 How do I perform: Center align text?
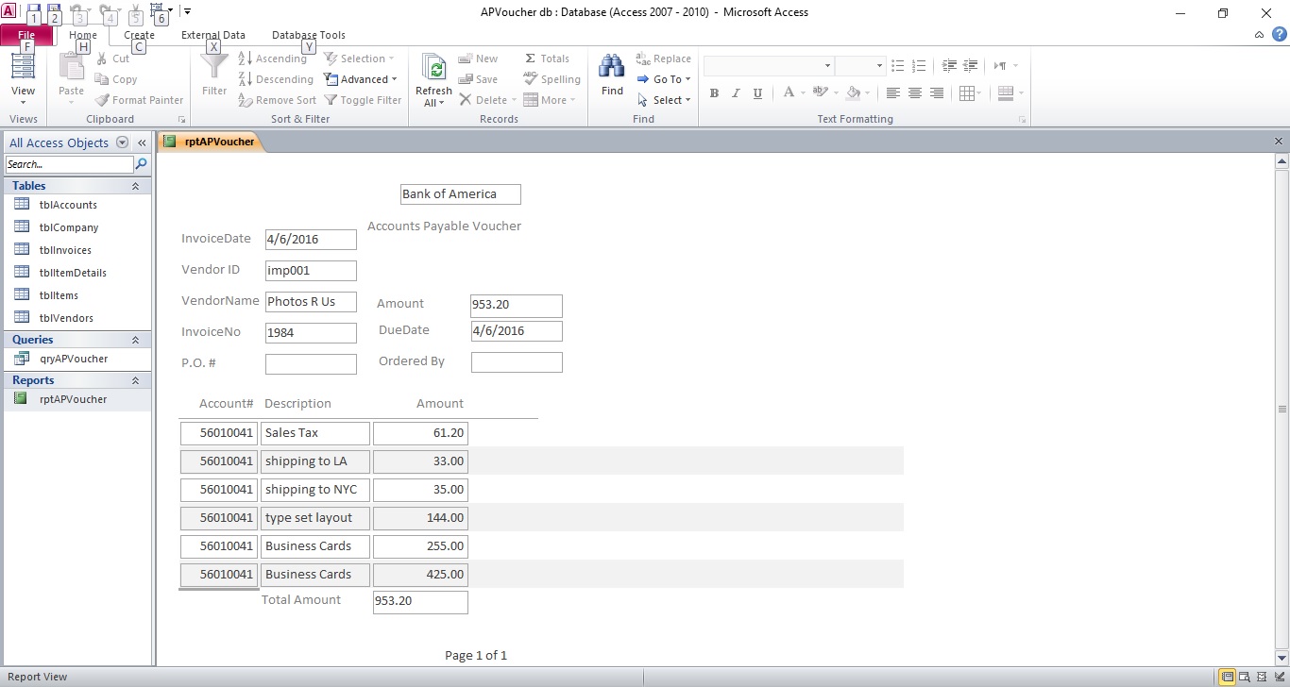pyautogui.click(x=914, y=93)
